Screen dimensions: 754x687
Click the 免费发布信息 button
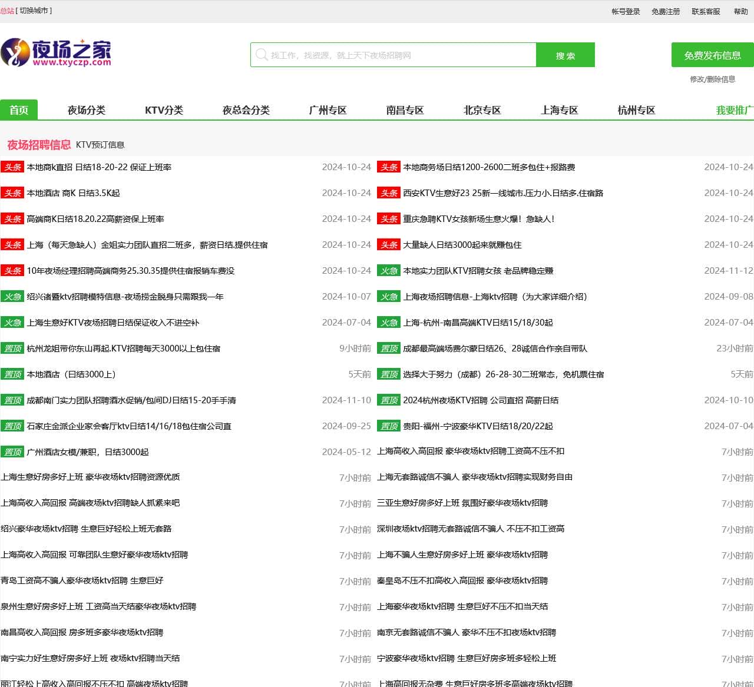pos(712,55)
